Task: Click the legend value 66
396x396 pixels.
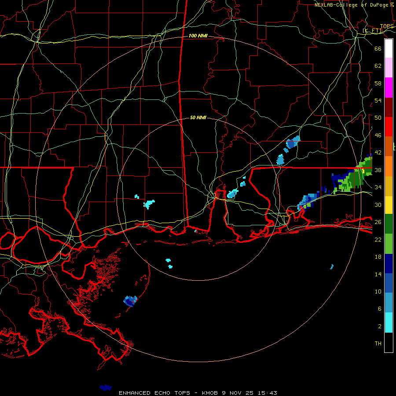Action: [x=378, y=48]
